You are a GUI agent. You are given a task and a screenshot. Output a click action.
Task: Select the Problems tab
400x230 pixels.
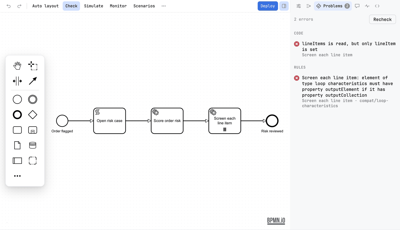pos(333,6)
